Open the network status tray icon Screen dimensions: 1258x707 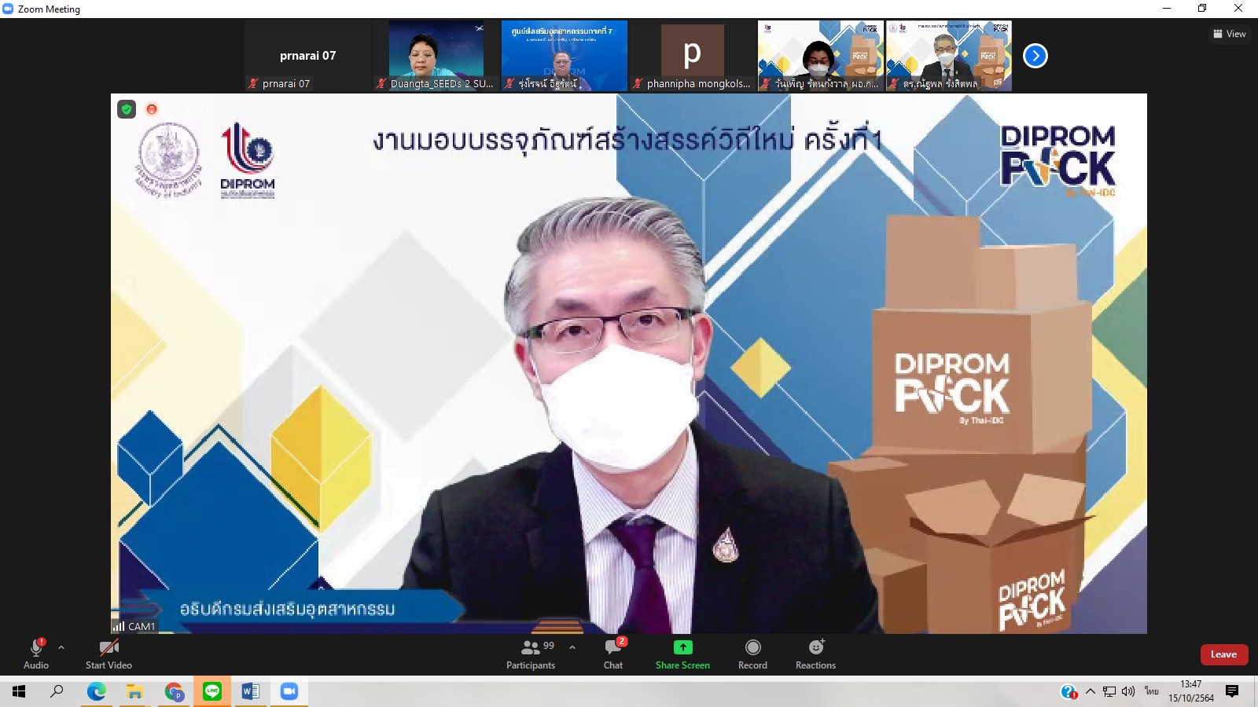[x=1109, y=691]
